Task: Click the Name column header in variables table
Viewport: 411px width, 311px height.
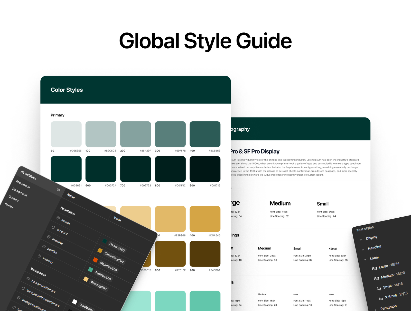Action: 71,196
